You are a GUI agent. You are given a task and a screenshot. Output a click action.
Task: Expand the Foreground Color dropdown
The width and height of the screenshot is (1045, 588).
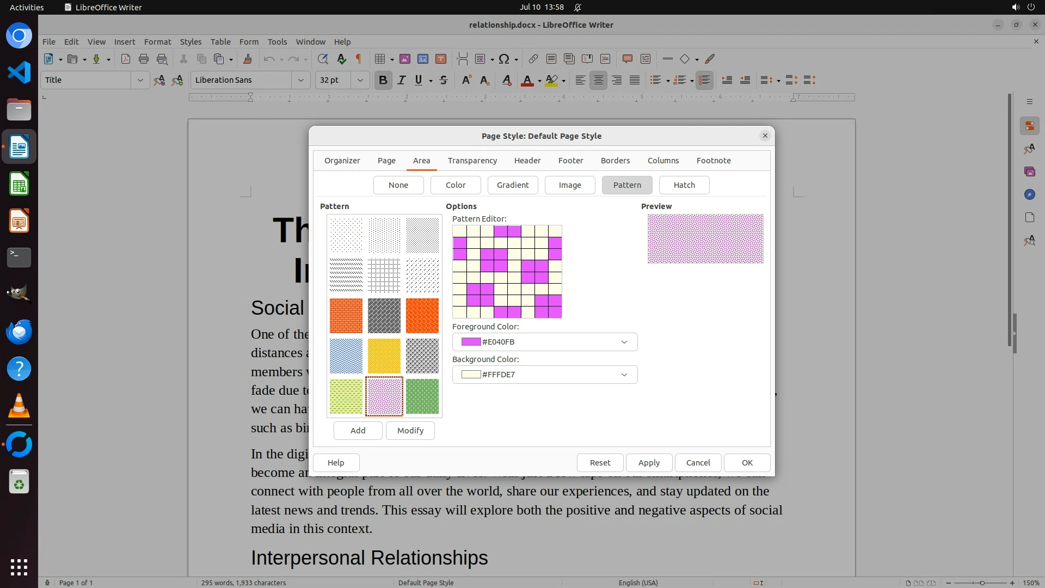624,342
